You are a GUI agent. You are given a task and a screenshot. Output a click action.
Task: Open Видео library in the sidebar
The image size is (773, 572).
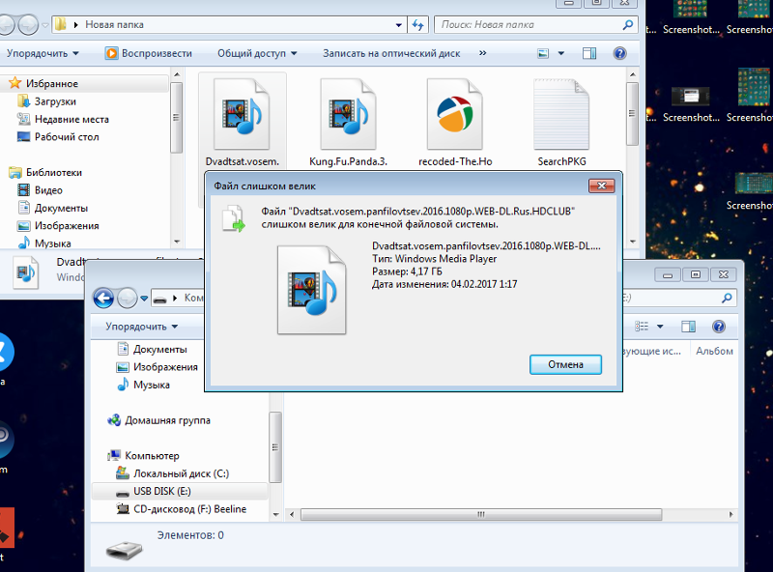pos(48,190)
